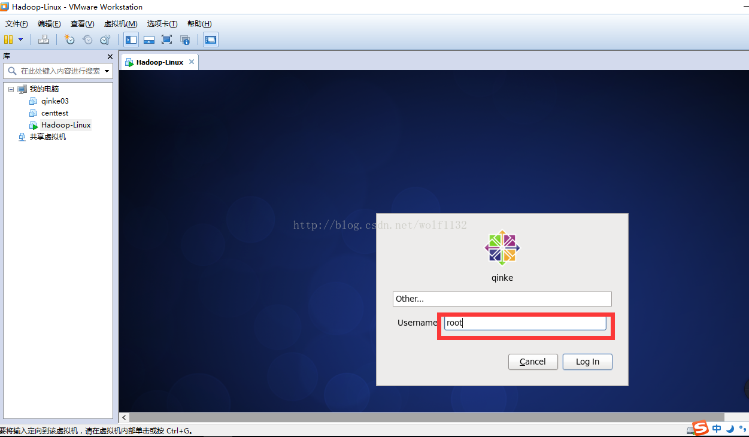Open the 查看(V) menu
The width and height of the screenshot is (749, 437).
[82, 24]
